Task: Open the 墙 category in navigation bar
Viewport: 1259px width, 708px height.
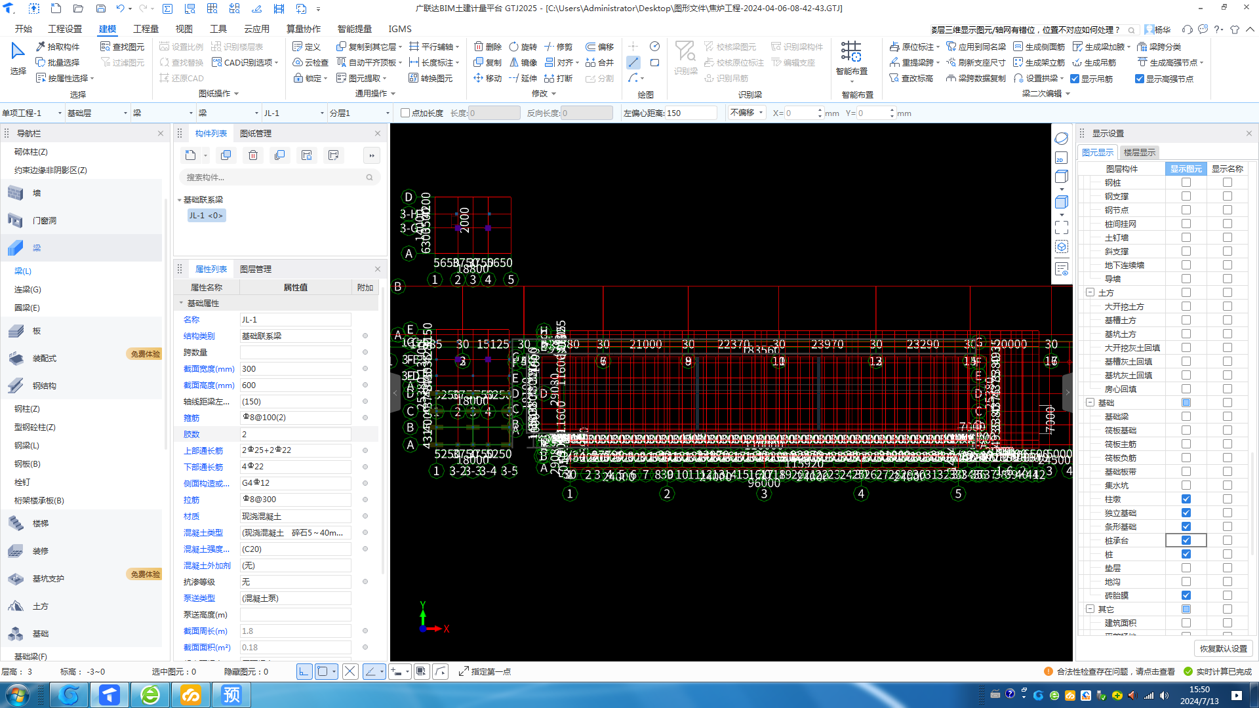Action: [83, 193]
